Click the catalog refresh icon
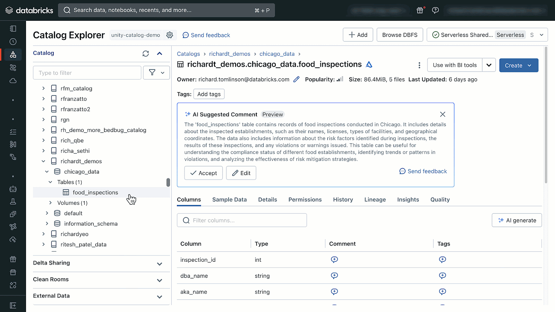 (x=146, y=53)
